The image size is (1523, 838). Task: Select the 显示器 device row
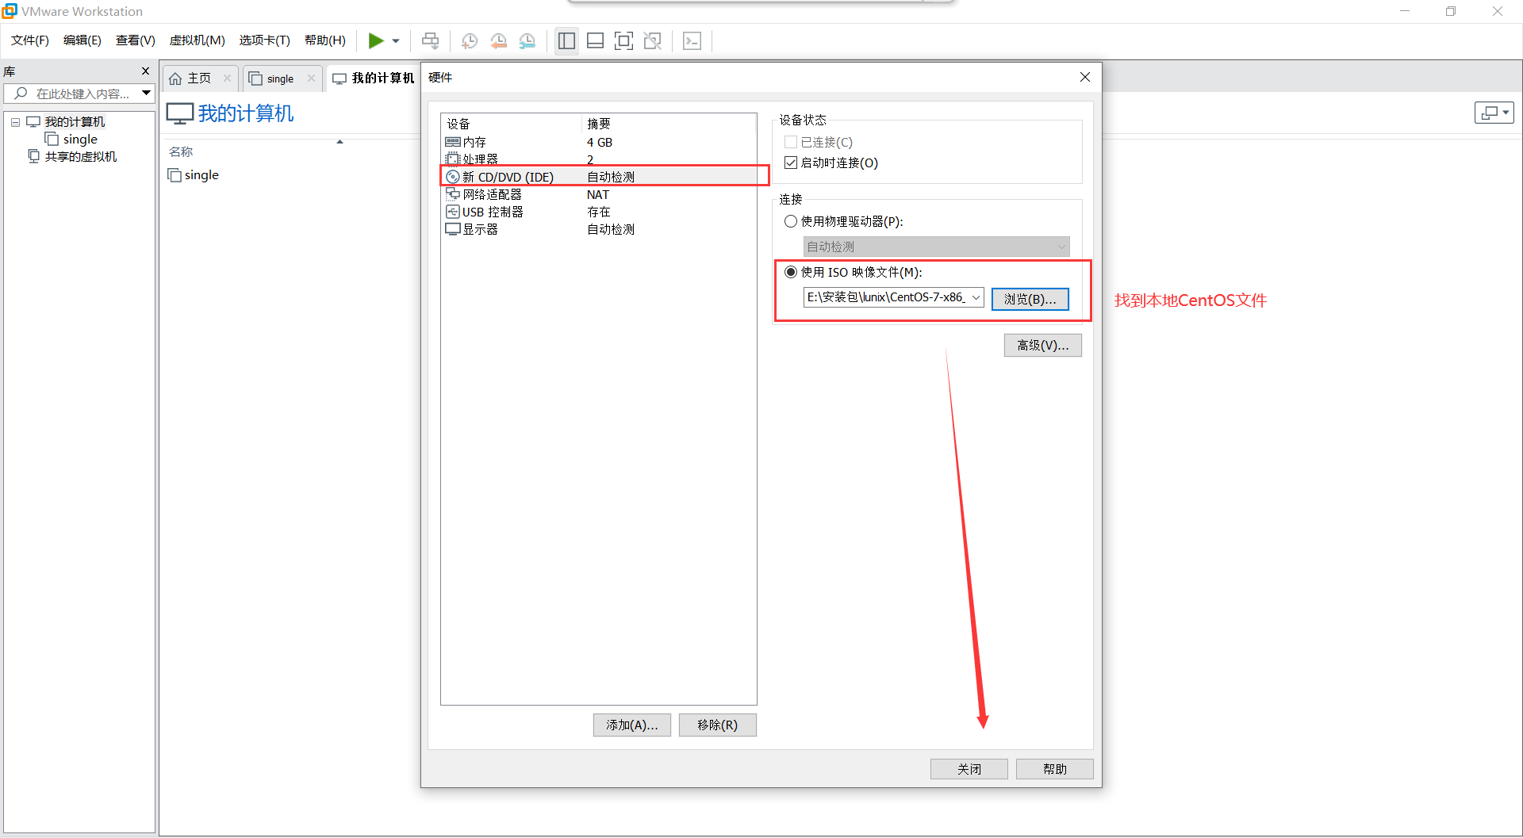point(598,229)
